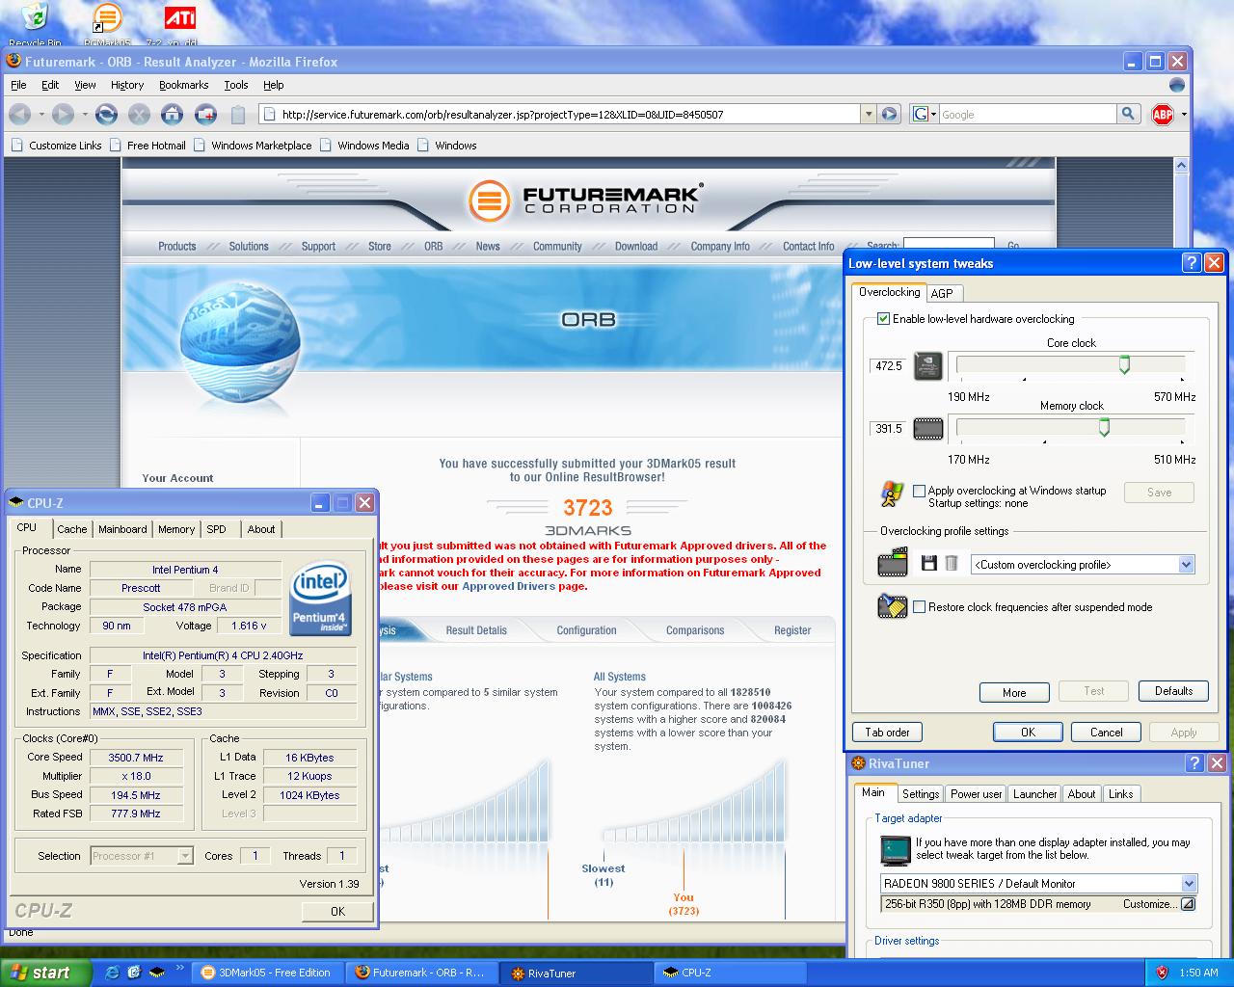Click the Firefox Forward arrow button
Screen dimensions: 1234x987
point(63,115)
